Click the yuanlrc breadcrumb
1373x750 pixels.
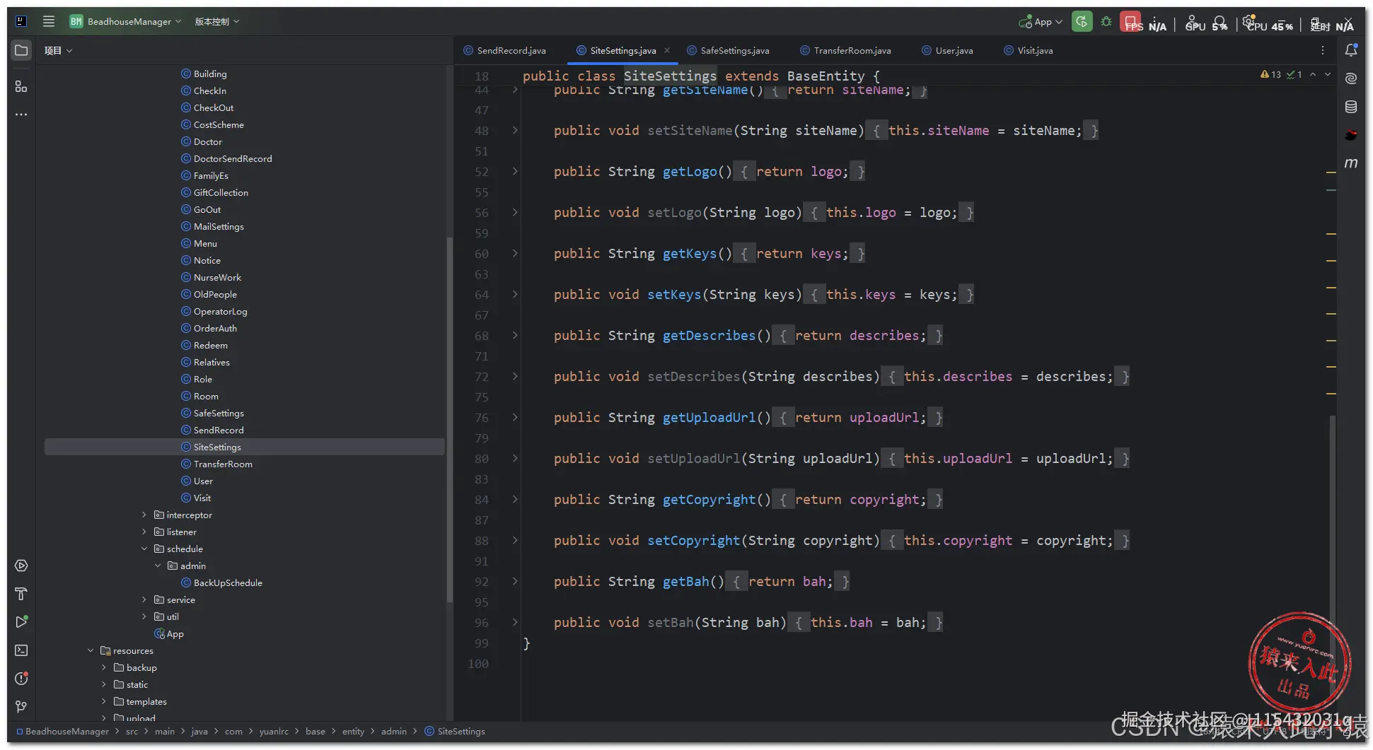click(274, 731)
